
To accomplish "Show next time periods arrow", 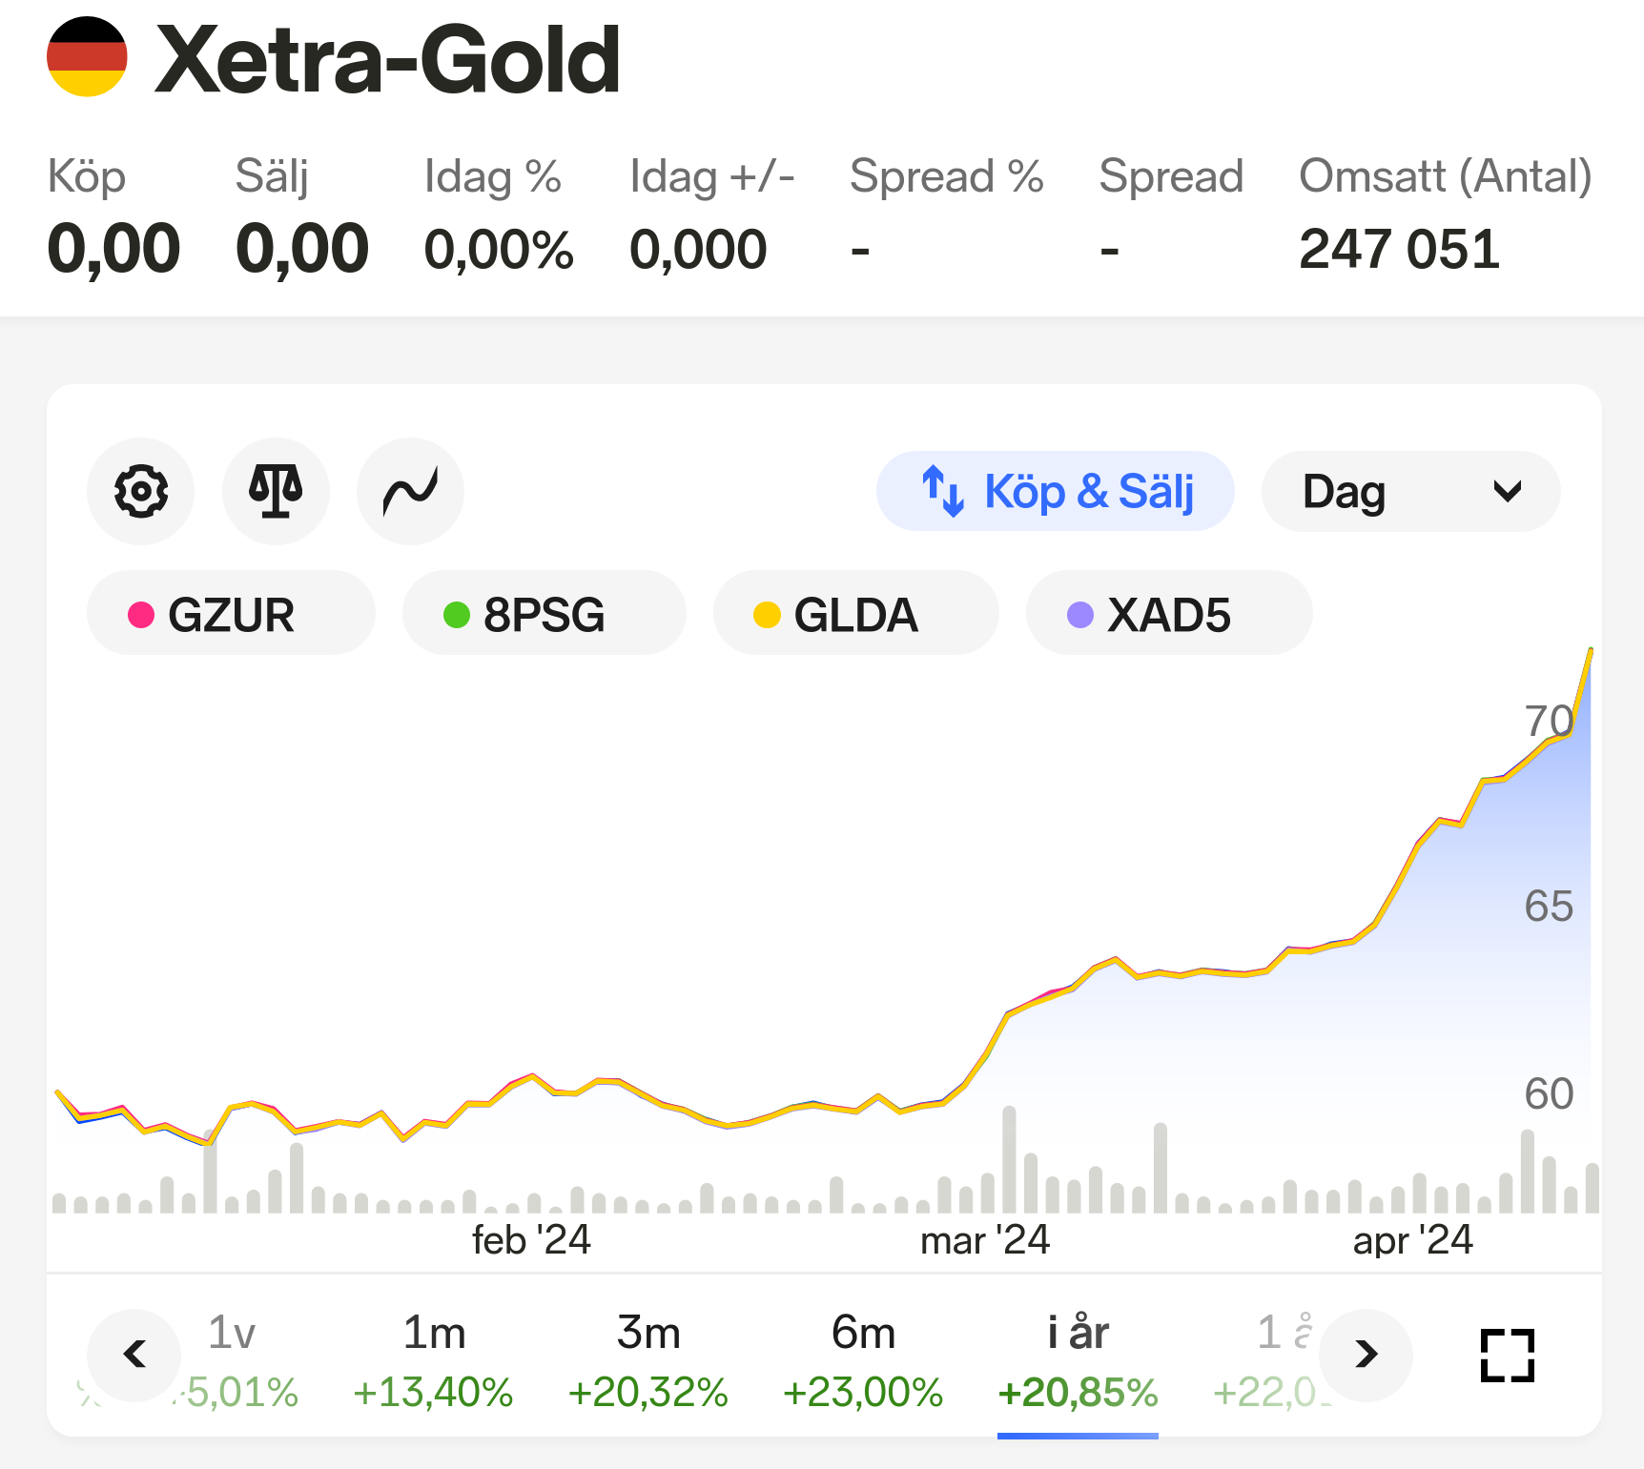I will pos(1366,1355).
